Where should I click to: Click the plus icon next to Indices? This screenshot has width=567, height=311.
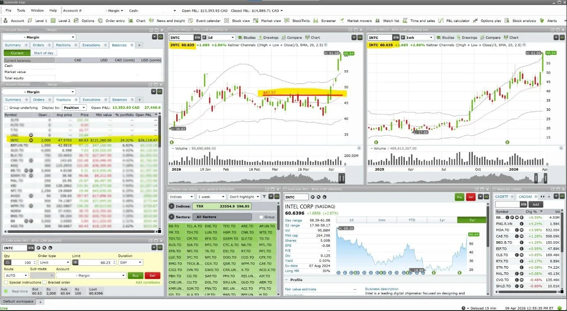pos(172,206)
